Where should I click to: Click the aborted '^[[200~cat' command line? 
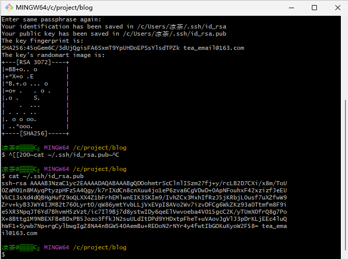(x=60, y=155)
